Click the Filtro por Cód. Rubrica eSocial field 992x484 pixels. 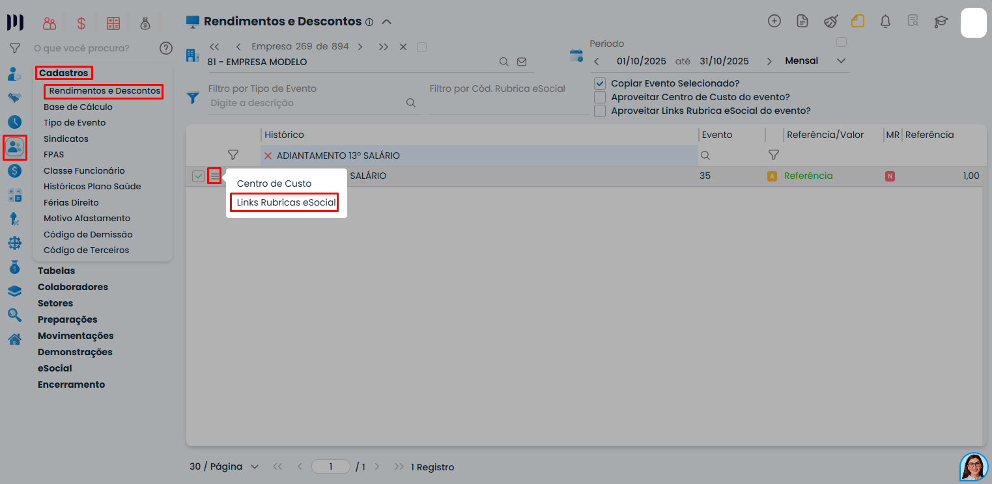coord(509,103)
